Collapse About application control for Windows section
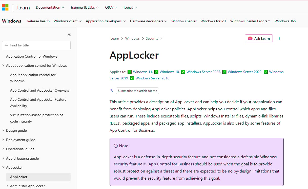Image resolution: width=308 pixels, height=189 pixels. 4,65
